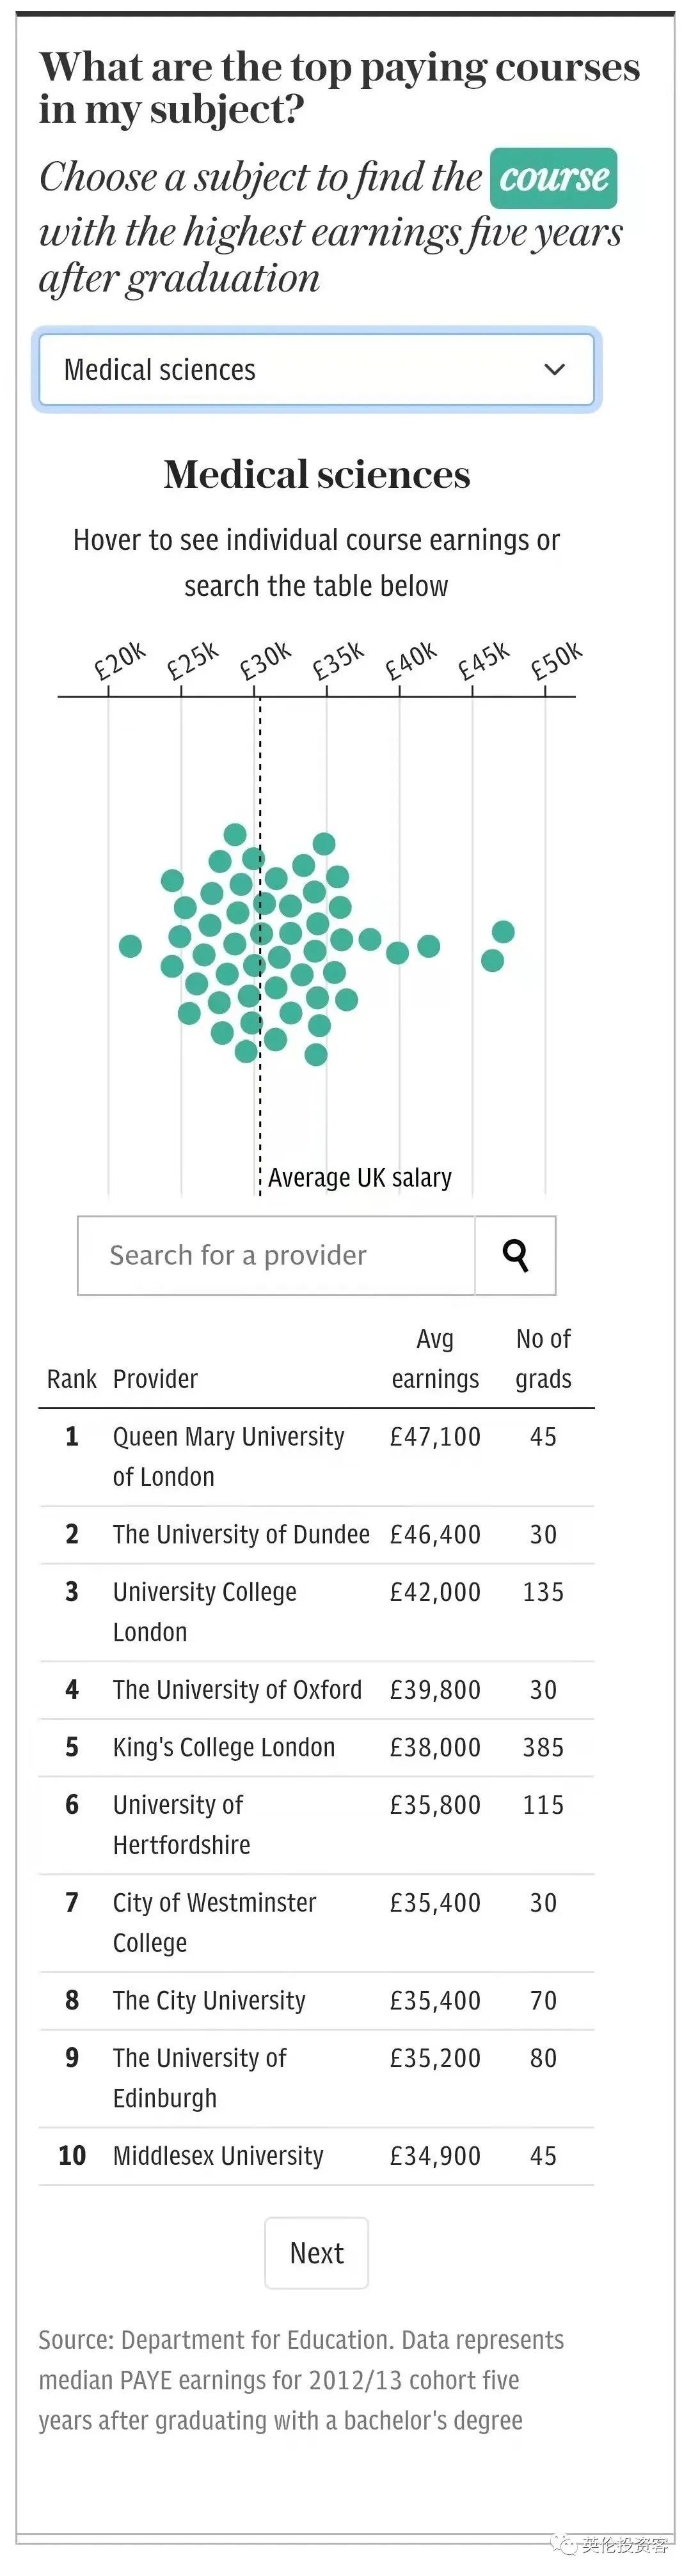The height and width of the screenshot is (2576, 691).
Task: Click the upper of the two rightmost dots
Action: coord(503,932)
